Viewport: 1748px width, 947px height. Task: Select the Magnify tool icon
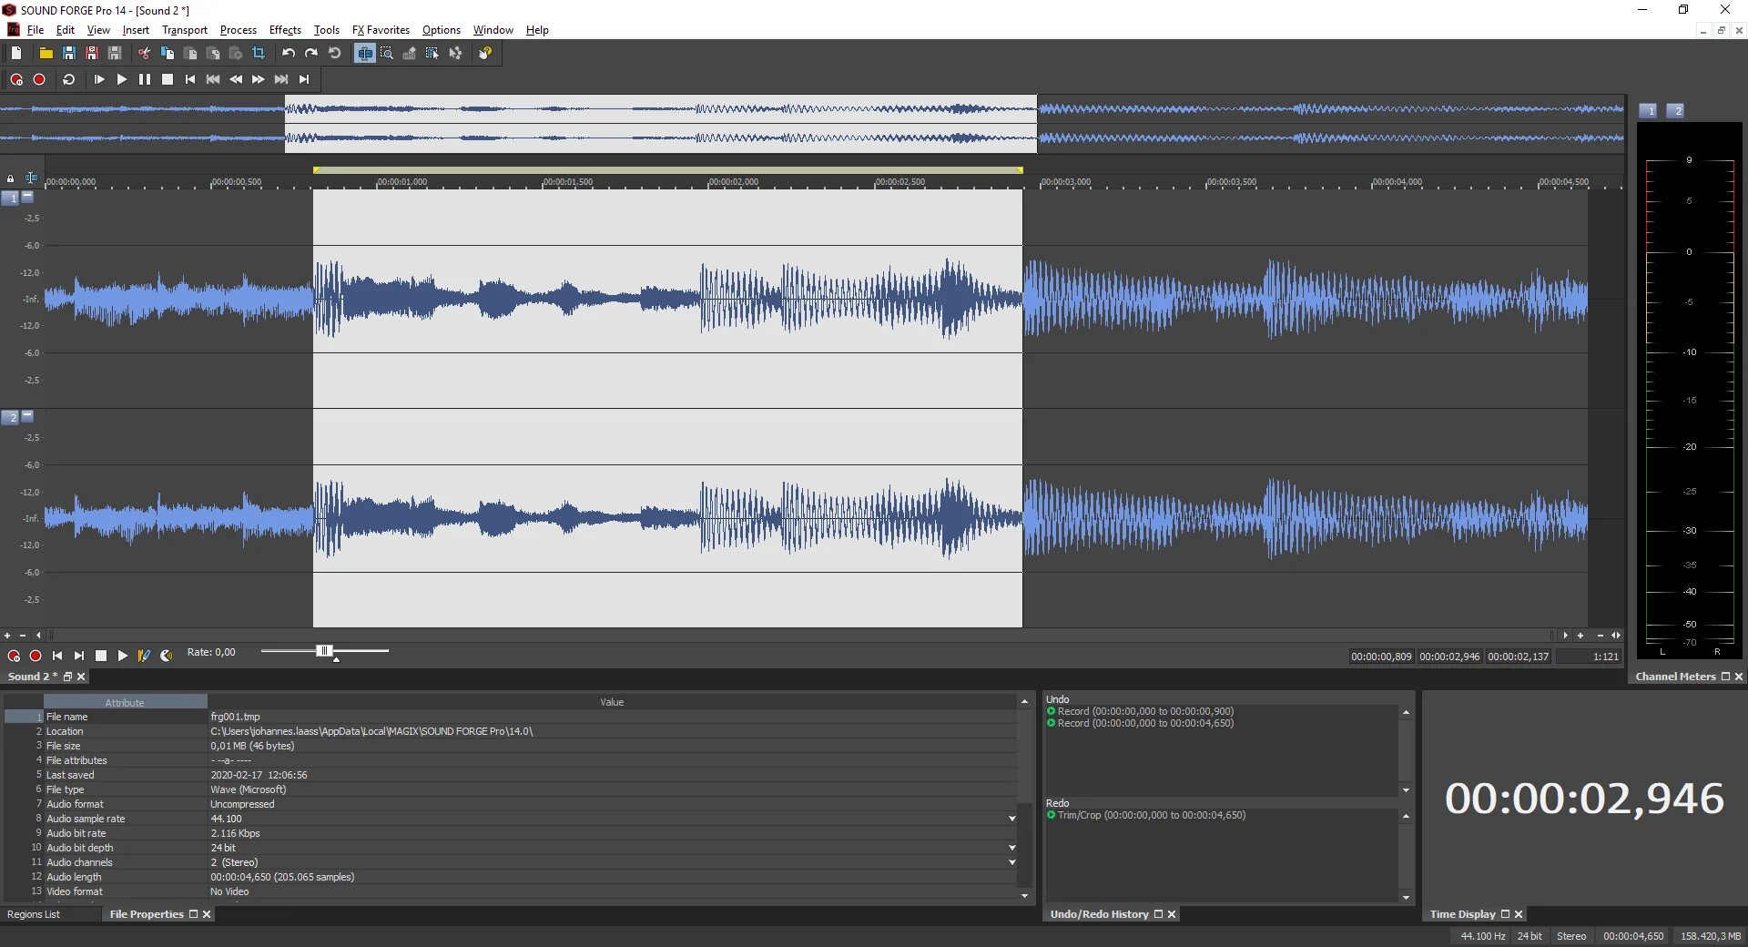[387, 54]
